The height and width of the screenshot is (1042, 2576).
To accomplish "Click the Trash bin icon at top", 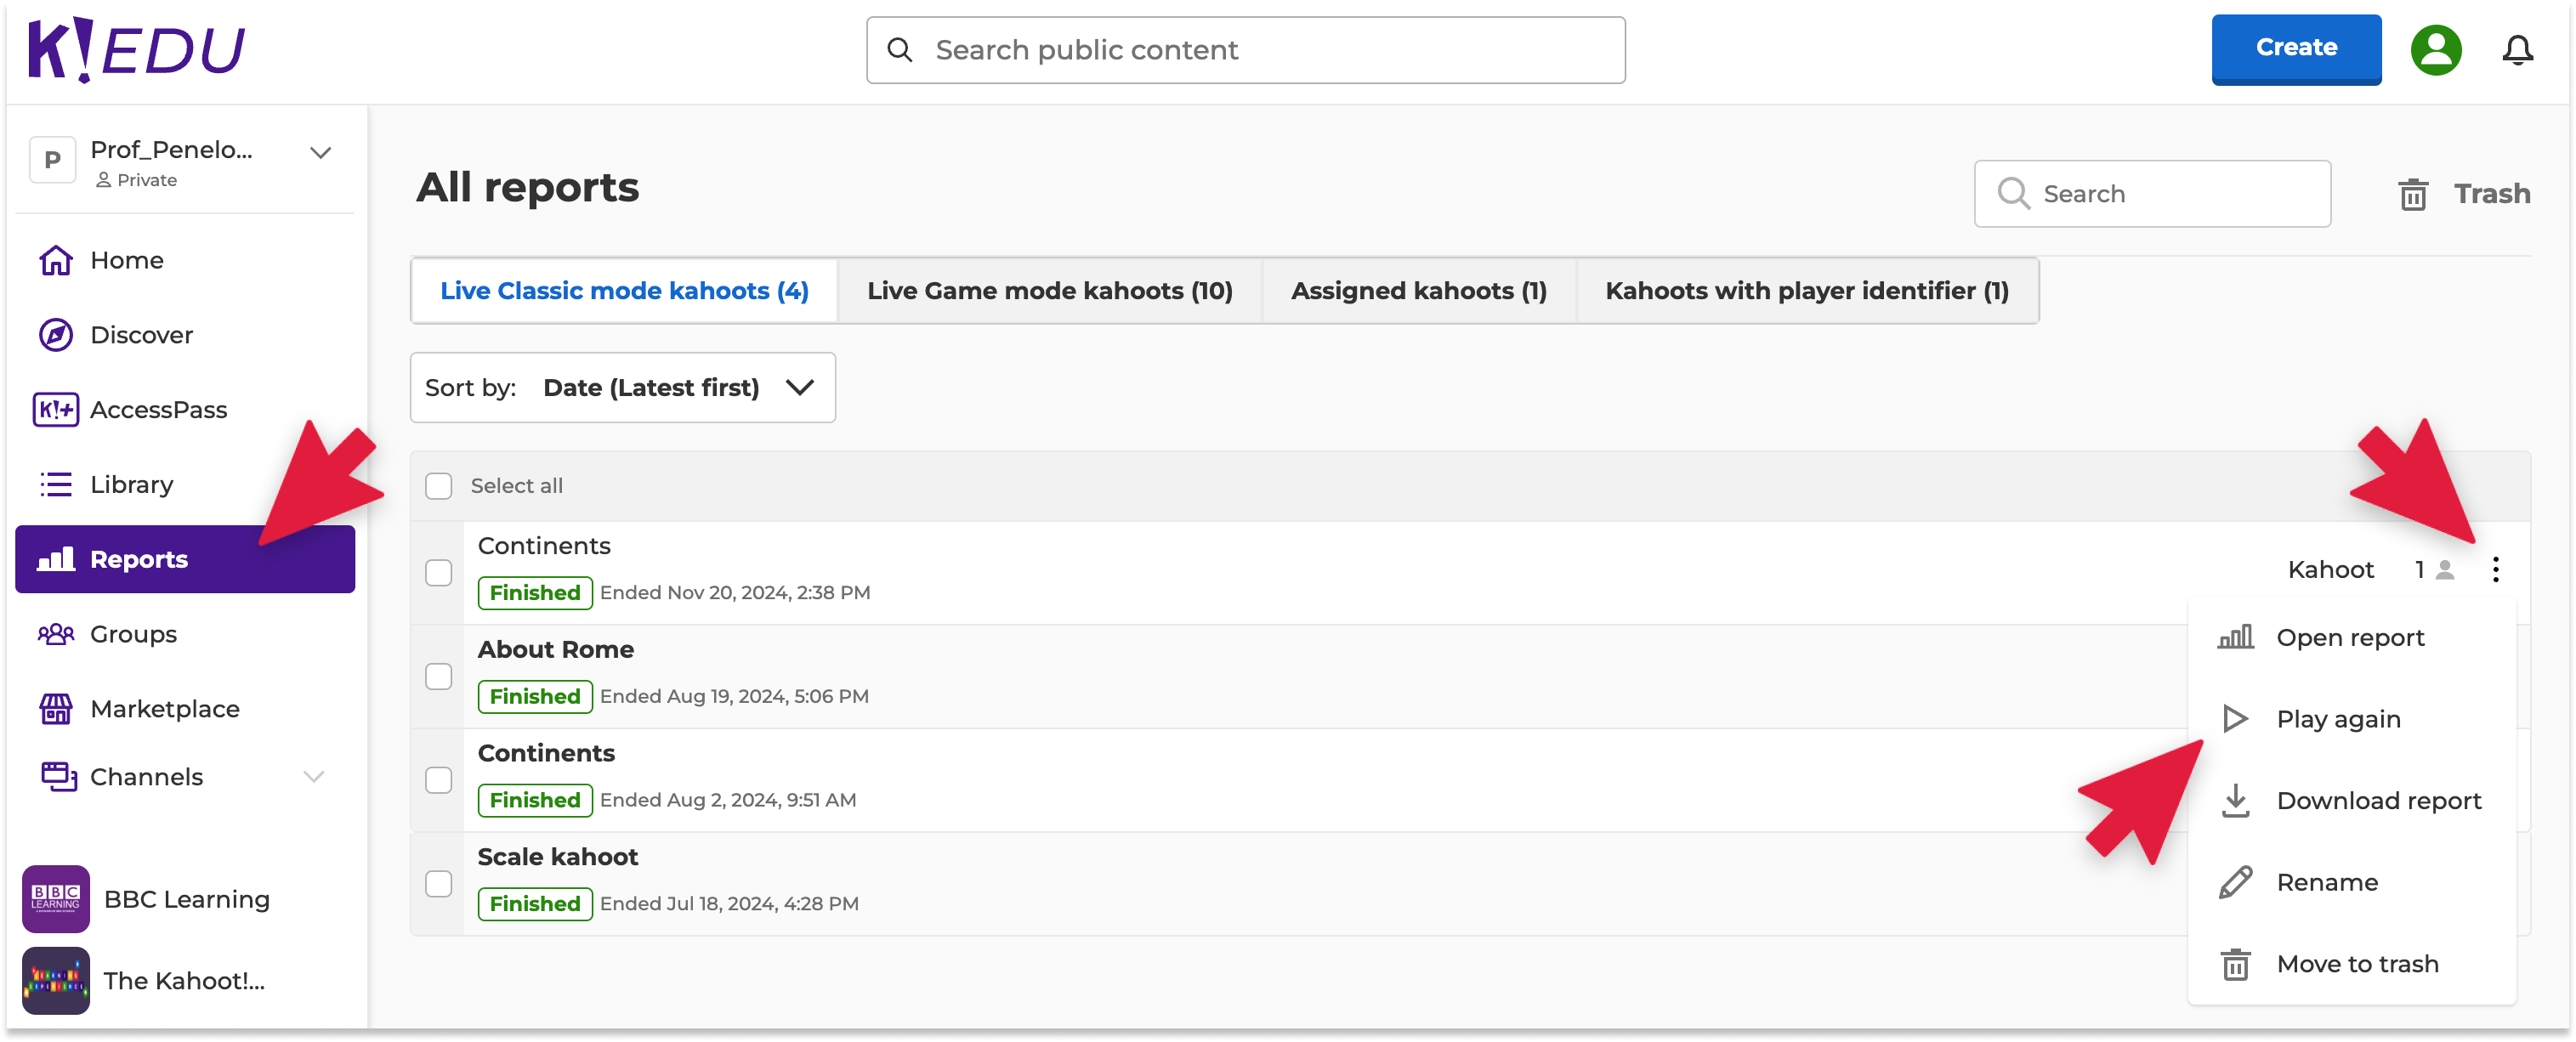I will [2412, 194].
